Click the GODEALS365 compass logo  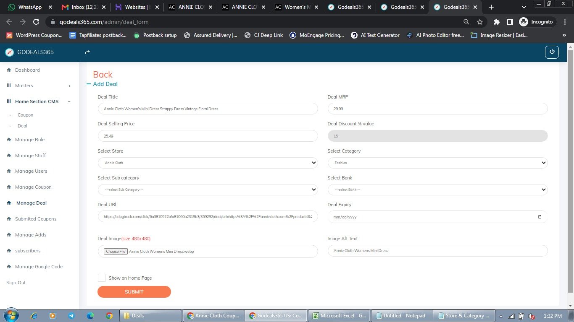(9, 52)
